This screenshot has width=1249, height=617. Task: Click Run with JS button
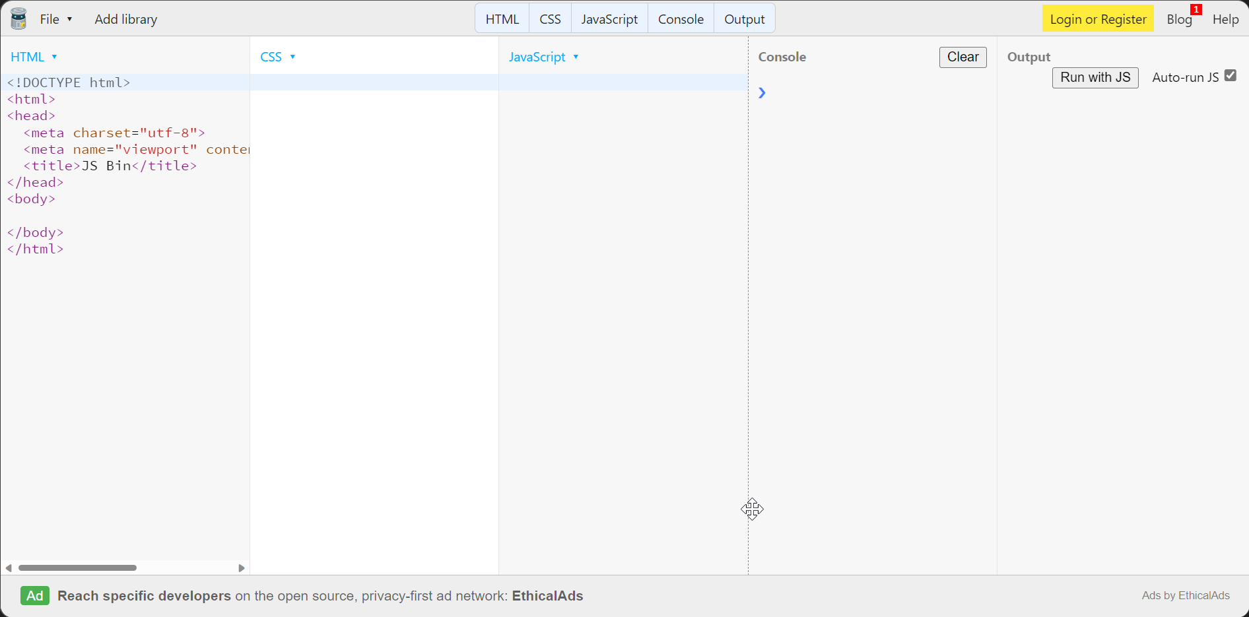(x=1095, y=77)
